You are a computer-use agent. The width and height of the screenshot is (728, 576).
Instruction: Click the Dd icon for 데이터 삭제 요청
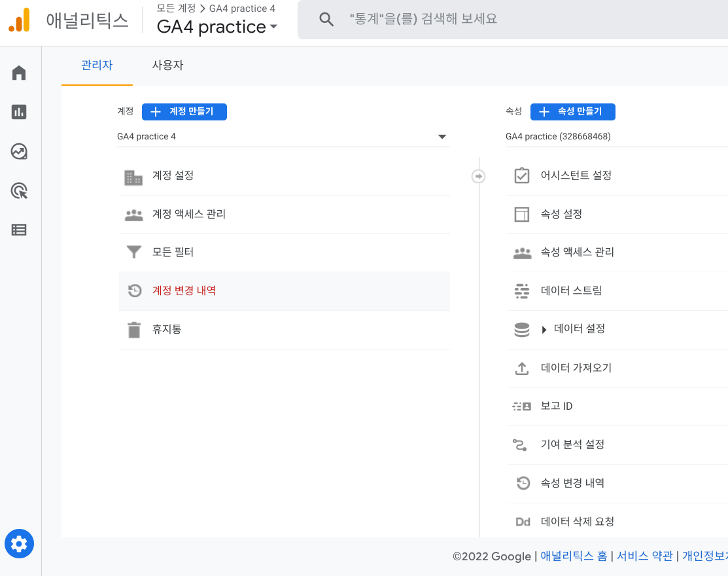click(x=523, y=522)
